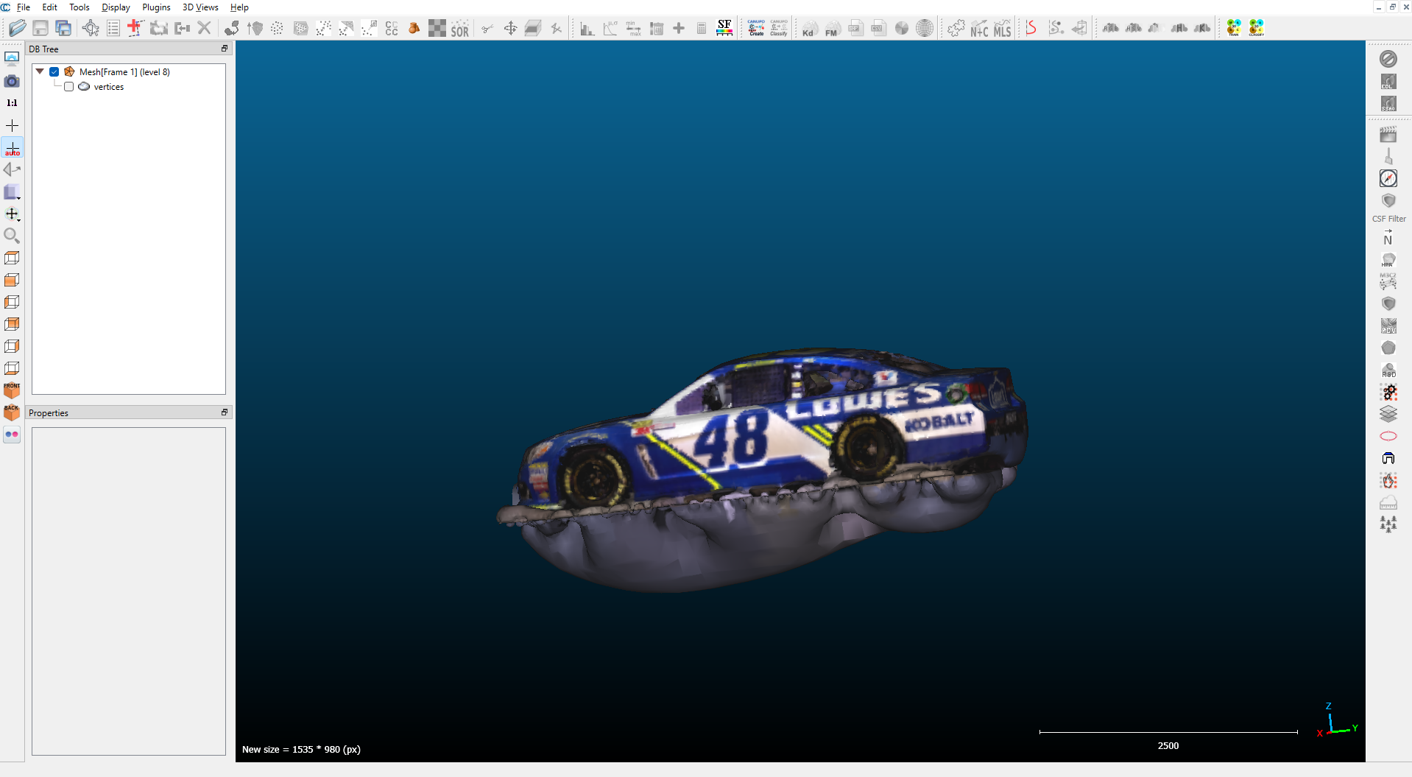Screen dimensions: 1412x777
Task: Click the SSAO shader icon
Action: 1388,104
